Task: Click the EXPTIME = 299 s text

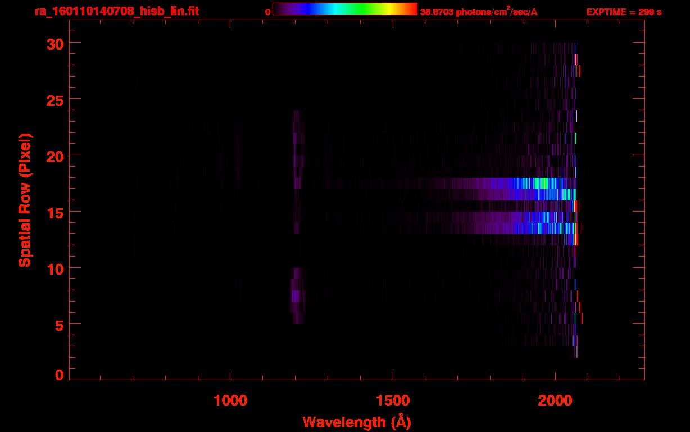Action: [624, 12]
